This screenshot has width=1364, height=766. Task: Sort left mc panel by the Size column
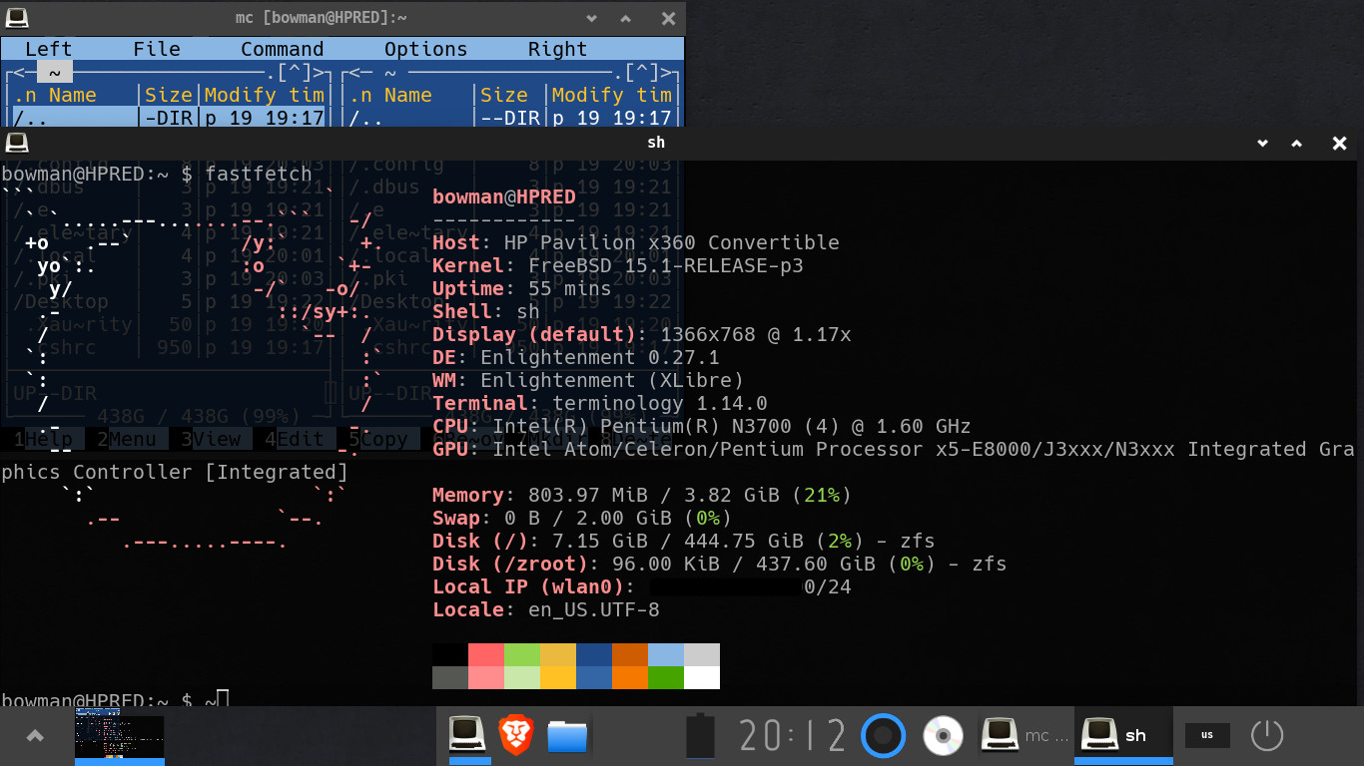pos(169,95)
